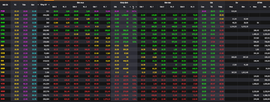The height and width of the screenshot is (102, 270).
Task: Click BID's reference price 47.00
Action: 17,45
